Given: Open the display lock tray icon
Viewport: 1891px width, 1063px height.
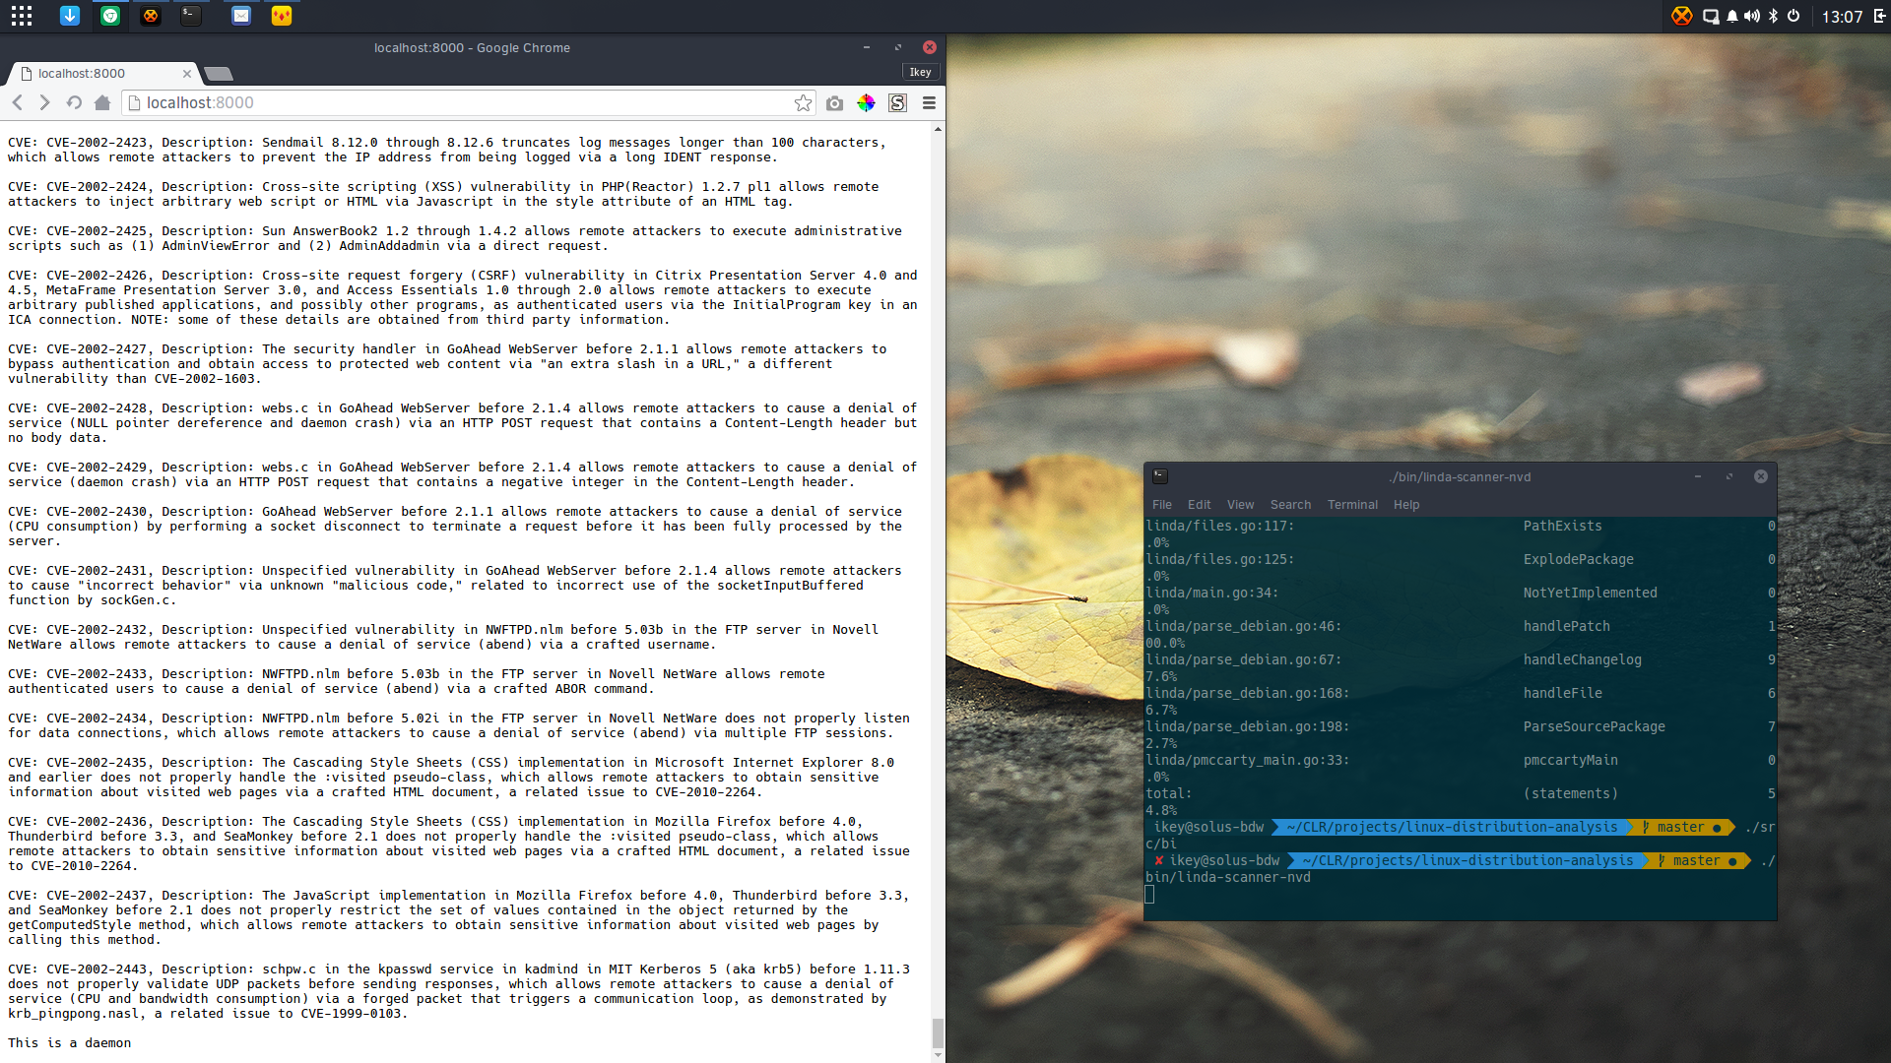Looking at the screenshot, I should [x=1711, y=16].
